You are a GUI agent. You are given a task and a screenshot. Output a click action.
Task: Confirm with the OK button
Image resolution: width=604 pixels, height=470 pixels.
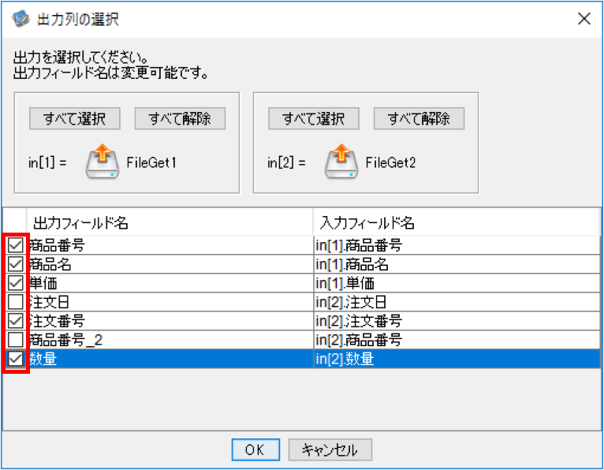255,449
